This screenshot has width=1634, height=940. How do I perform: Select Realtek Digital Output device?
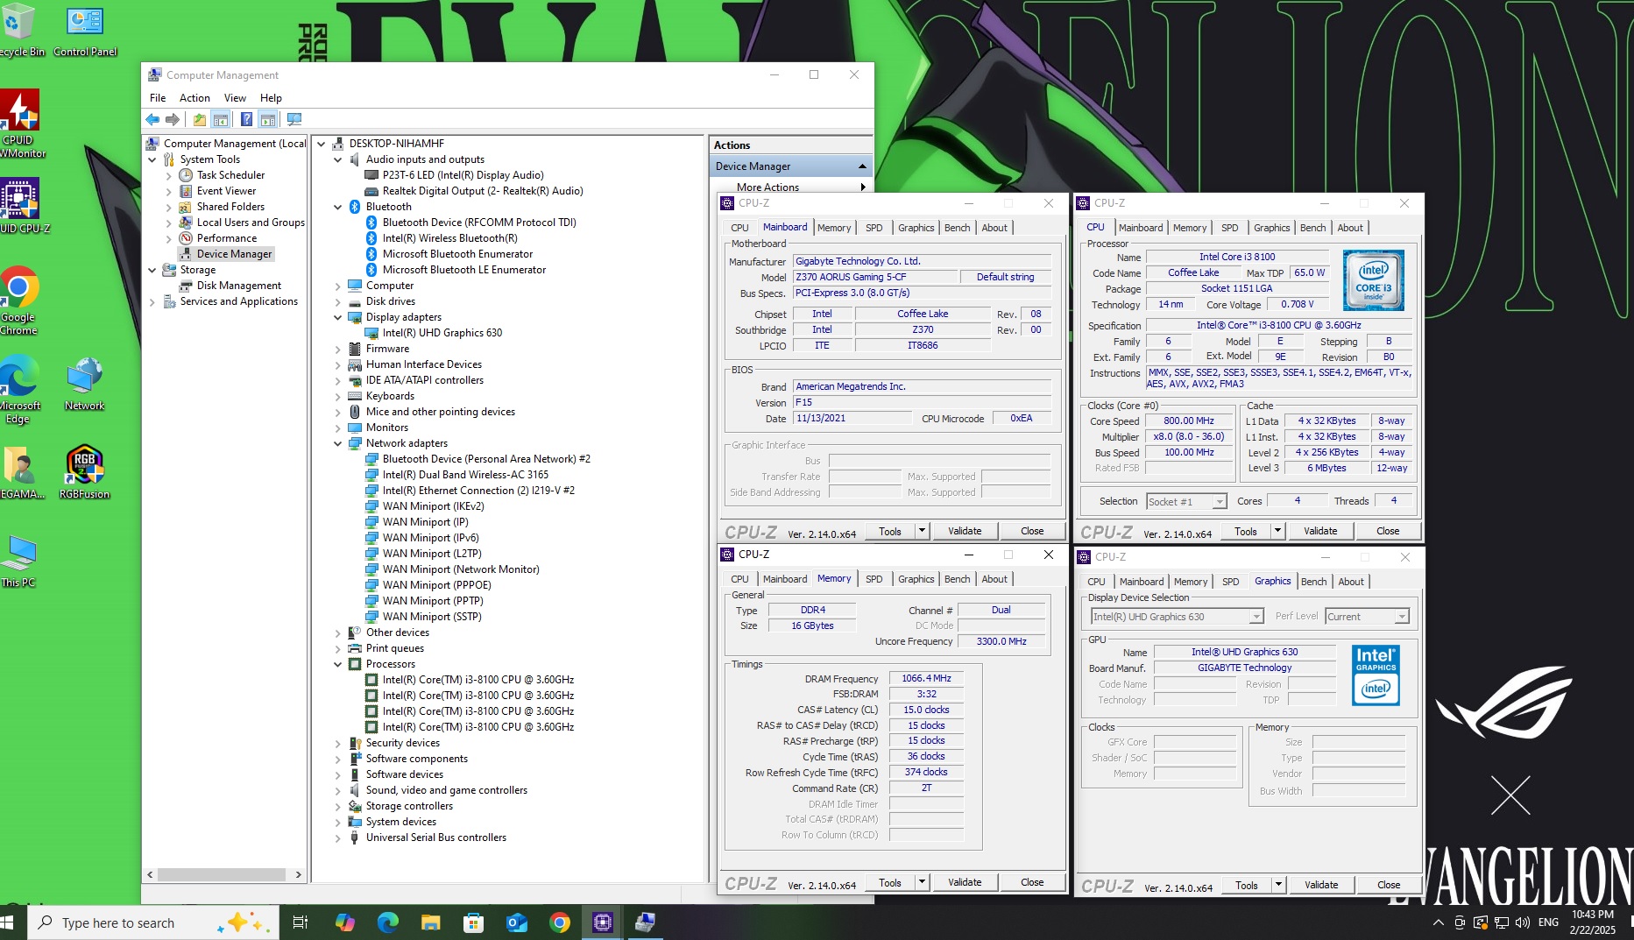click(483, 191)
